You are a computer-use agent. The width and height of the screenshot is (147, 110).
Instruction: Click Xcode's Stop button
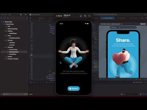[x=21, y=15]
